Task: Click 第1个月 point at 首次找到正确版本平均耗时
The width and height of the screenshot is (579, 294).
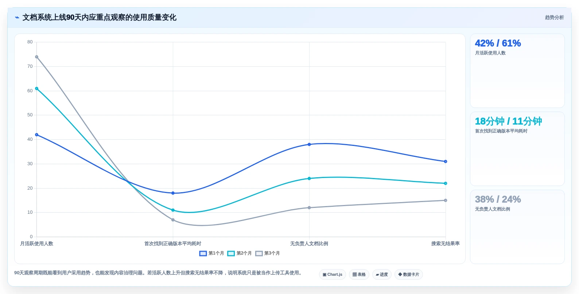Action: [173, 193]
